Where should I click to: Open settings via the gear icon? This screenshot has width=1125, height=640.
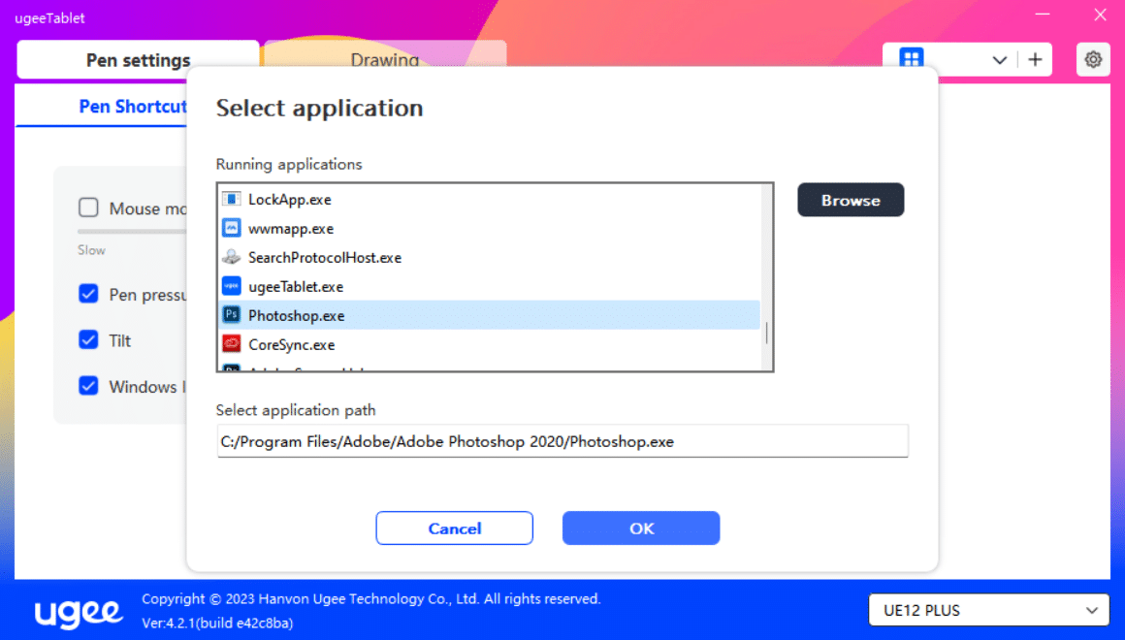(x=1093, y=59)
